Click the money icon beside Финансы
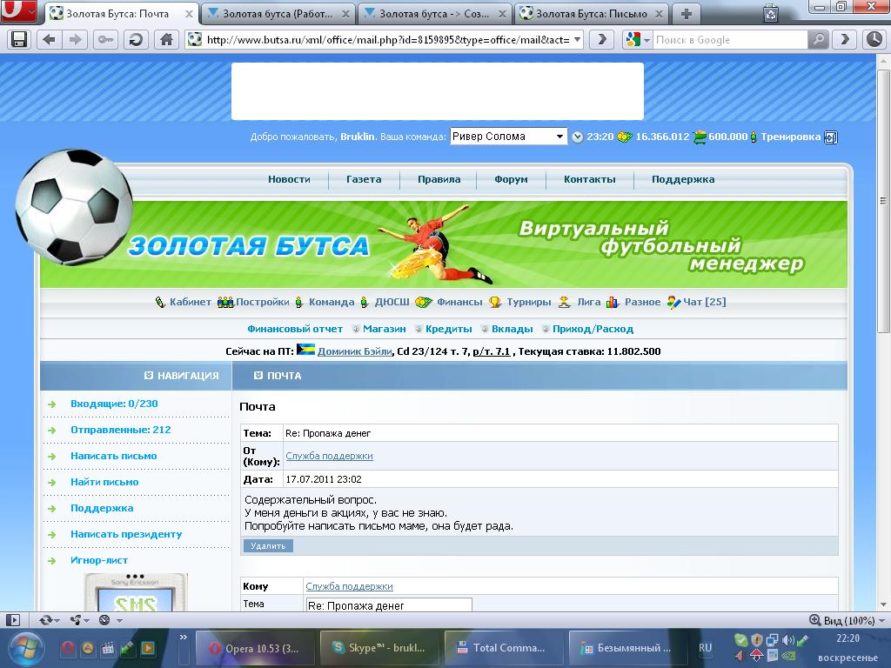This screenshot has width=891, height=668. pos(424,302)
